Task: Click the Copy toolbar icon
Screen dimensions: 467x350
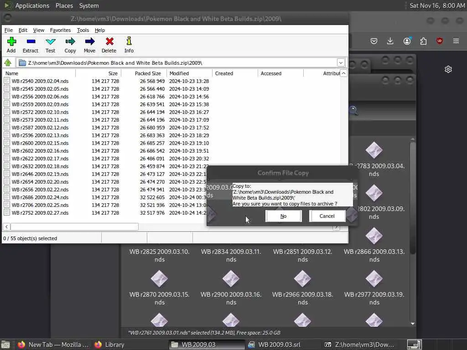Action: coord(70,45)
